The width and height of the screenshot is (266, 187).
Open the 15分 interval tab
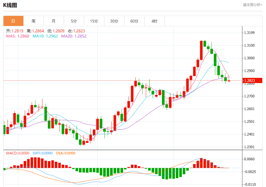(x=94, y=21)
